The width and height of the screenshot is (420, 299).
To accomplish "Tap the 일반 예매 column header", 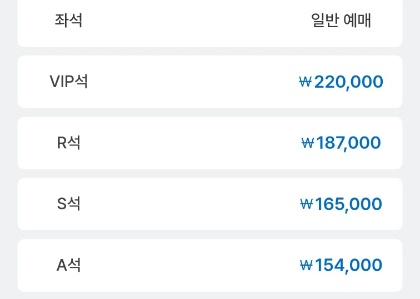I will pyautogui.click(x=341, y=21).
